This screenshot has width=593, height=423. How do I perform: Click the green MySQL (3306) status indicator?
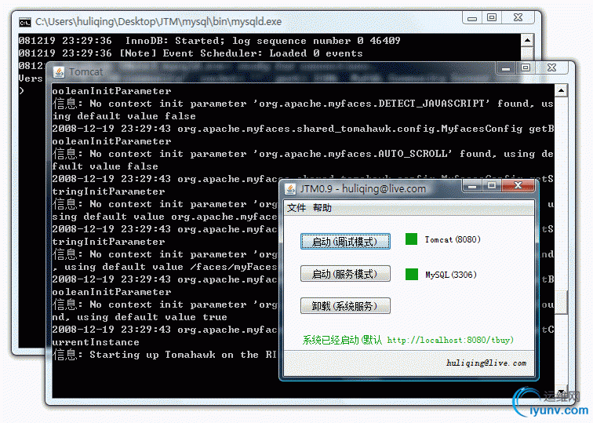[411, 275]
